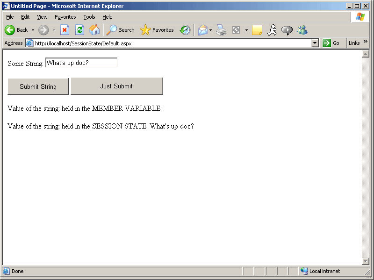Click the yellow note toolbar icon
The height and width of the screenshot is (280, 374).
click(257, 30)
